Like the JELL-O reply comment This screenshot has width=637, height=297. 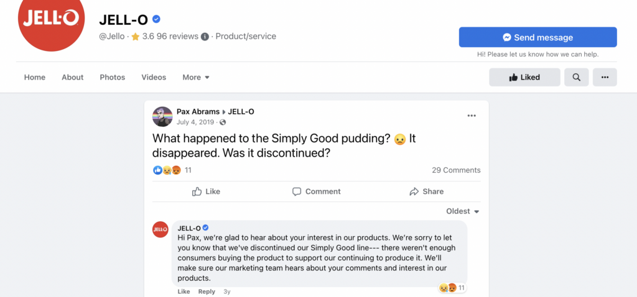point(184,291)
